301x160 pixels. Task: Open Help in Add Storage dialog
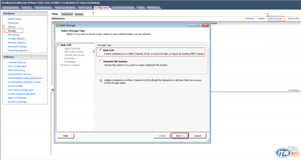tap(65, 136)
